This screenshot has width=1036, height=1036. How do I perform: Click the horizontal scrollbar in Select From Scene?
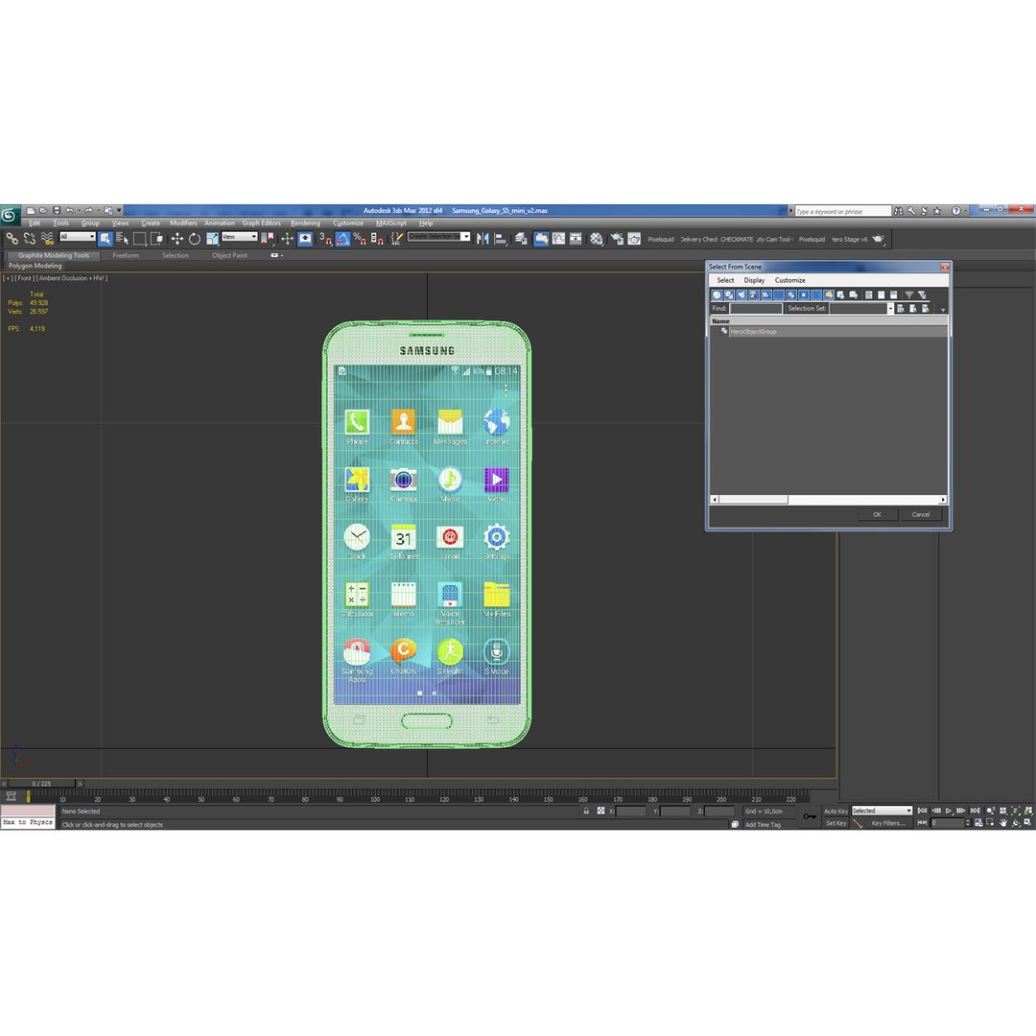(x=829, y=500)
